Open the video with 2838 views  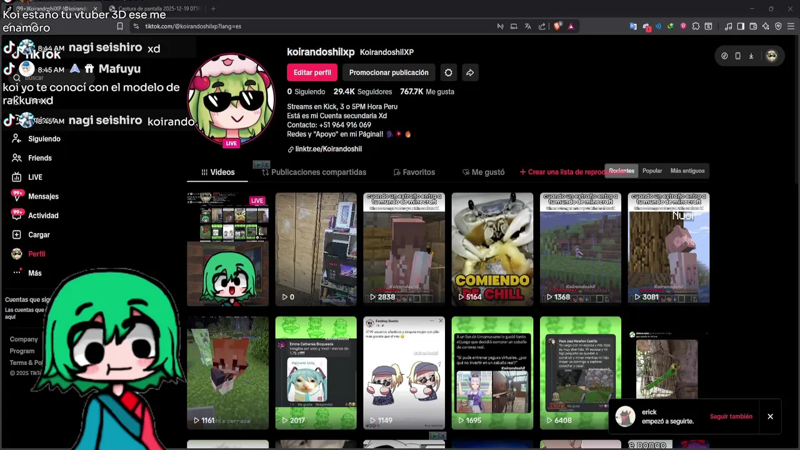(404, 249)
